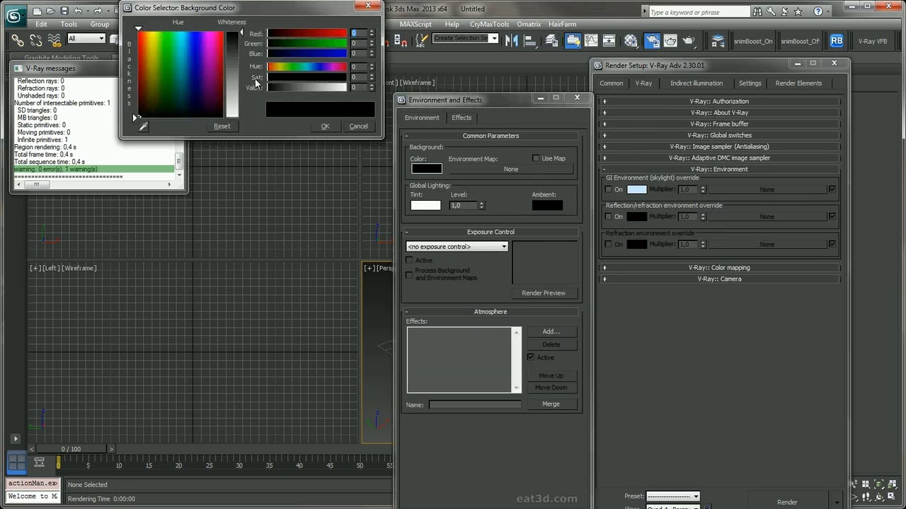906x509 pixels.
Task: Click the Environment Map None button
Action: (x=511, y=170)
